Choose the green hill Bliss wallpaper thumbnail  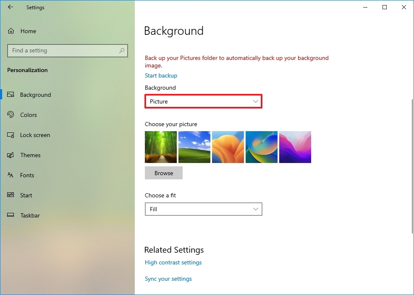tap(194, 147)
